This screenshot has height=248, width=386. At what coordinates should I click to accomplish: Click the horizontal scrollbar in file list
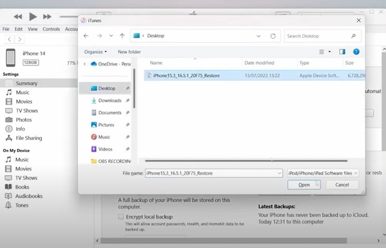(x=246, y=161)
